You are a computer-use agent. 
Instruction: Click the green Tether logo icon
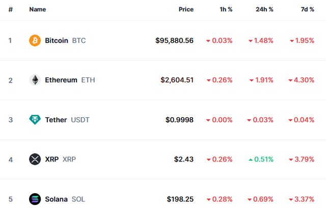[35, 120]
